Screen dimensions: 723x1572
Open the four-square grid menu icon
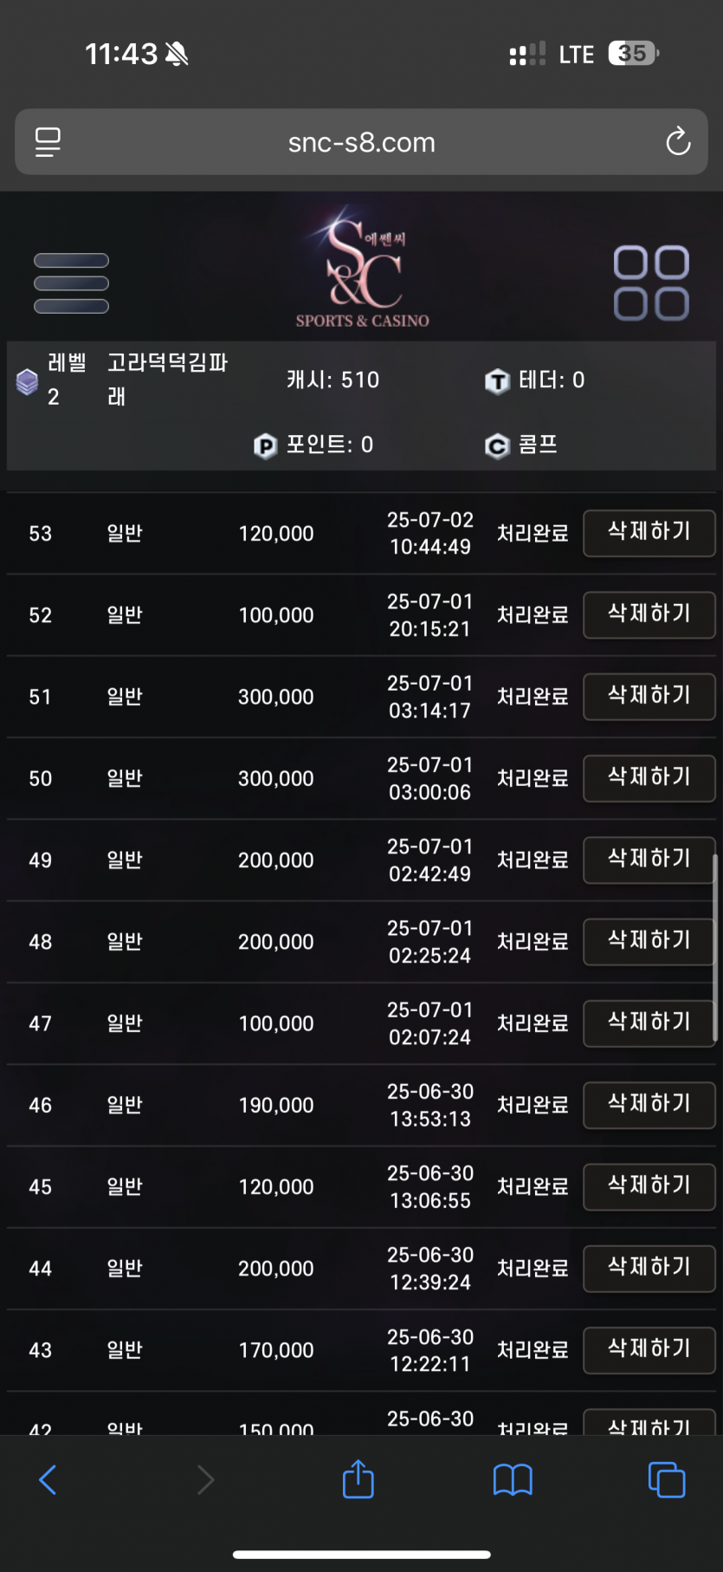click(651, 283)
